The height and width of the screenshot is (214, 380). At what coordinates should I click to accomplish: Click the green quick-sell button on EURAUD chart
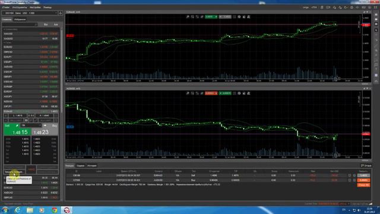[x=211, y=17]
